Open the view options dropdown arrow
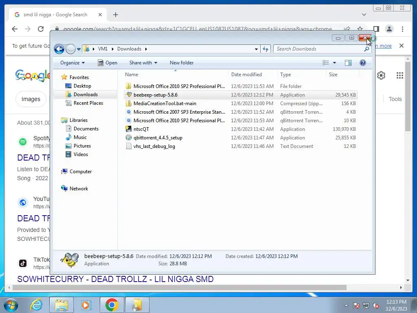Image resolution: width=417 pixels, height=313 pixels. click(334, 63)
